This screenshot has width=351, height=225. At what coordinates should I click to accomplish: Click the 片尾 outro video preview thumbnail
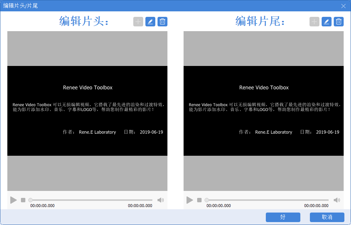tap(264, 111)
